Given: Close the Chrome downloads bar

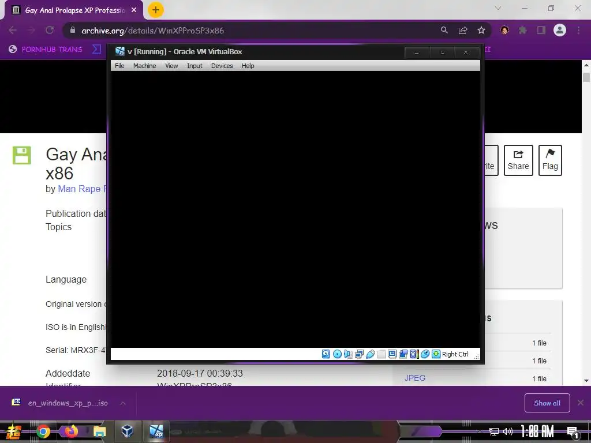Looking at the screenshot, I should 581,403.
